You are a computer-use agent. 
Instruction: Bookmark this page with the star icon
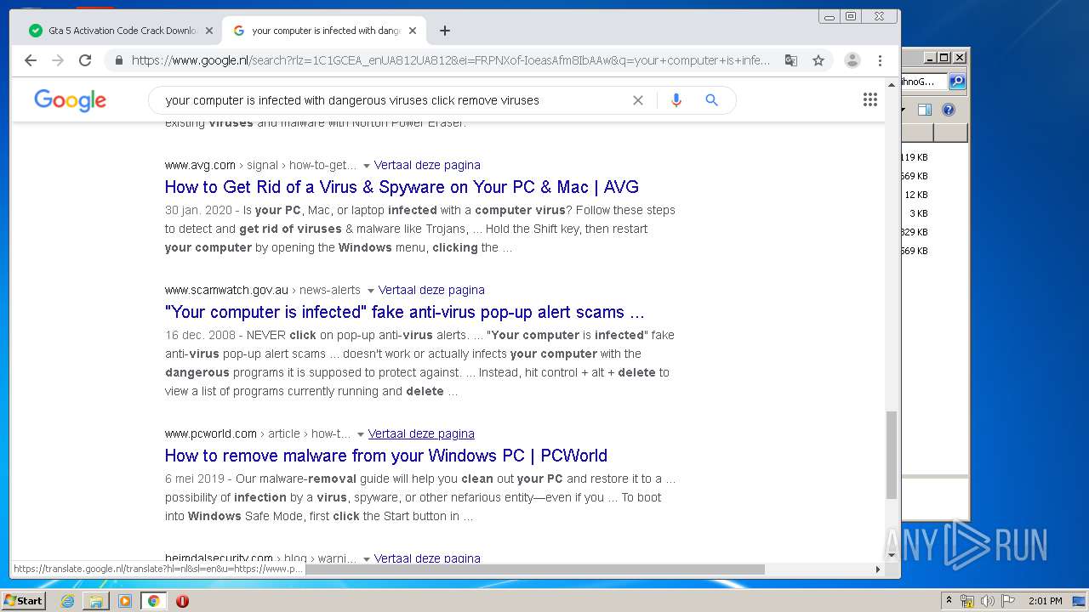click(818, 60)
